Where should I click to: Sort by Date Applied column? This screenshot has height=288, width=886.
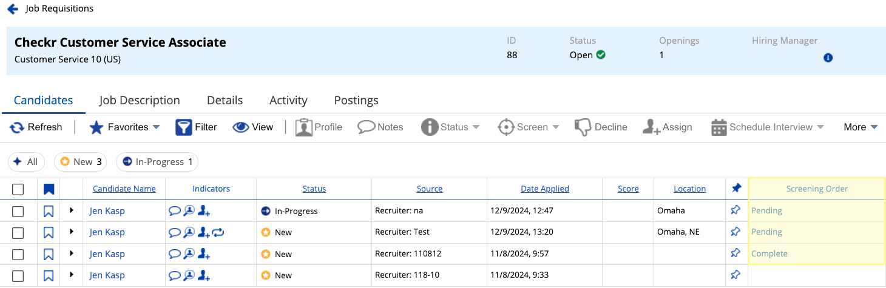(545, 189)
